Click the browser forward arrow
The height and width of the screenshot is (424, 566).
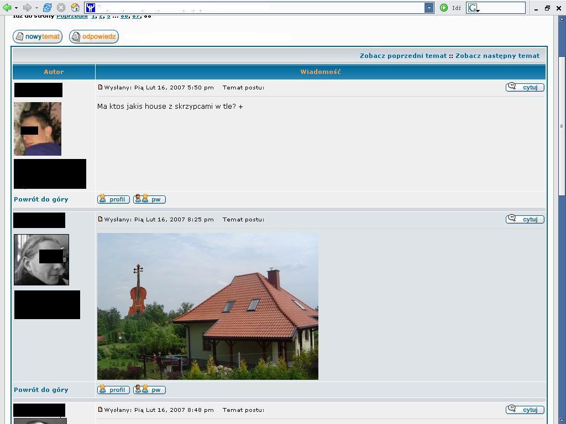(x=27, y=8)
